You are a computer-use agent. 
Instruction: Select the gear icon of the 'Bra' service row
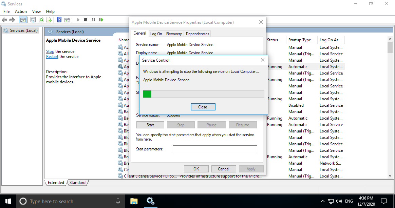120,163
